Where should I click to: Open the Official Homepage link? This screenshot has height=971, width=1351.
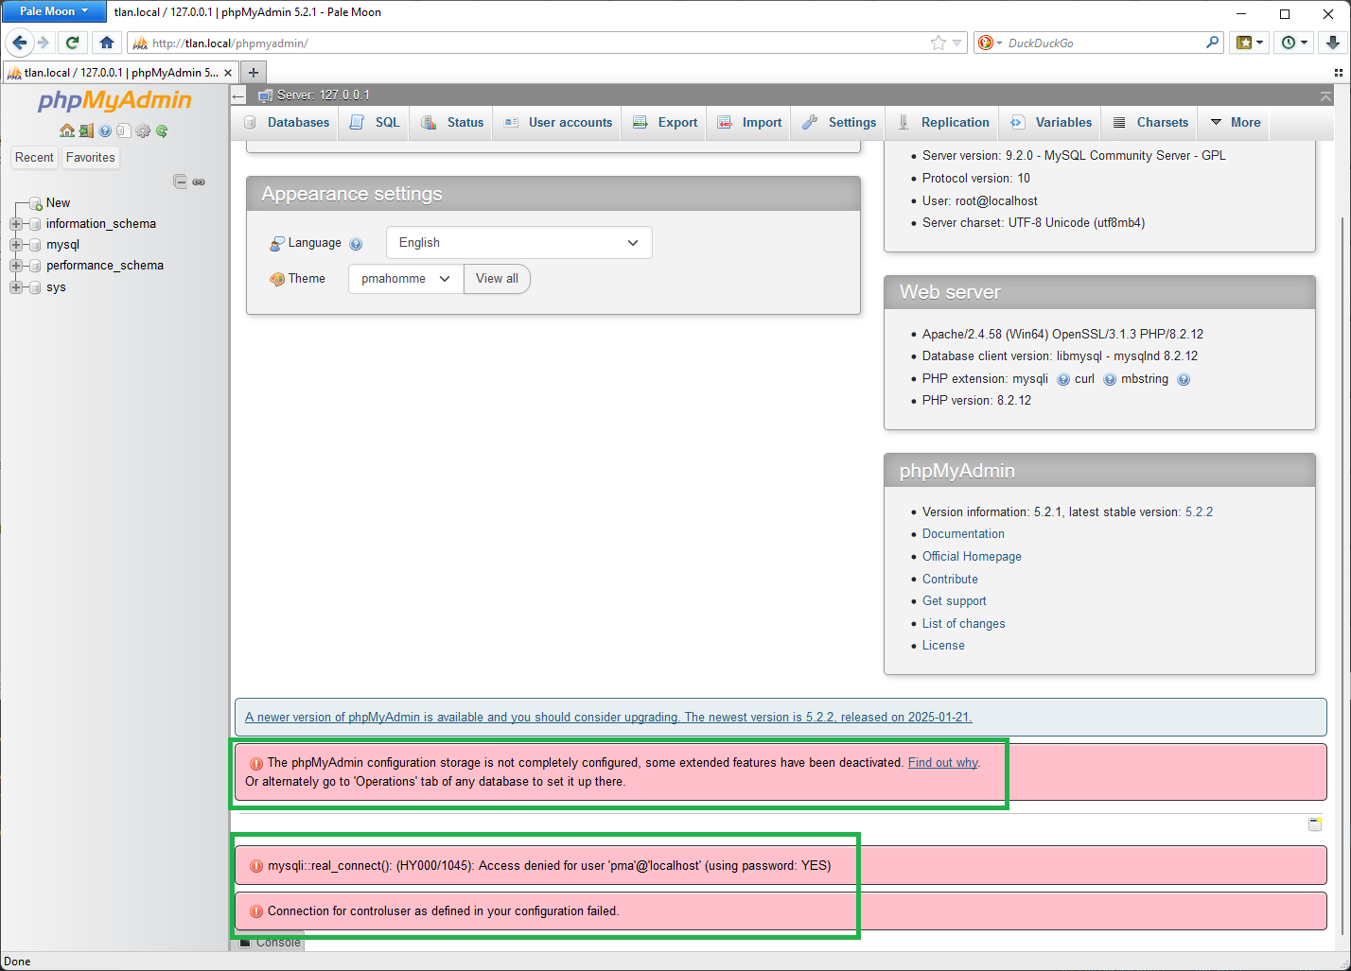[x=972, y=557]
